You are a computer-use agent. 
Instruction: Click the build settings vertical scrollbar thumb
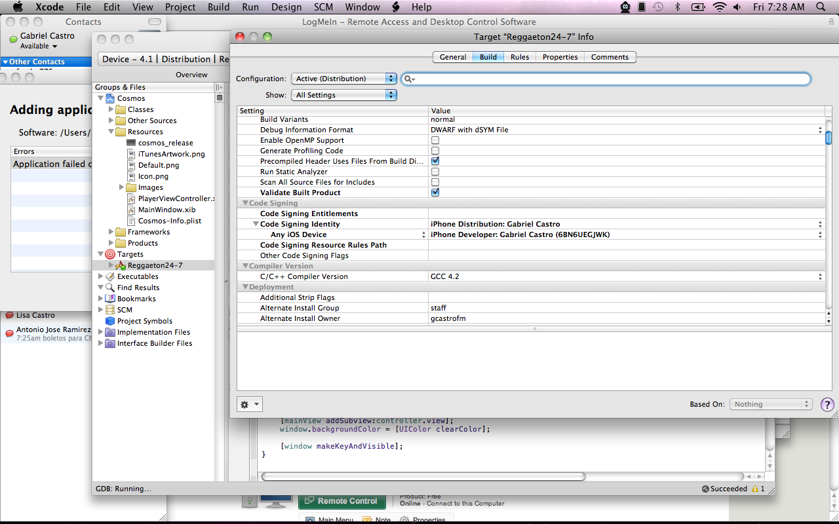tap(829, 138)
